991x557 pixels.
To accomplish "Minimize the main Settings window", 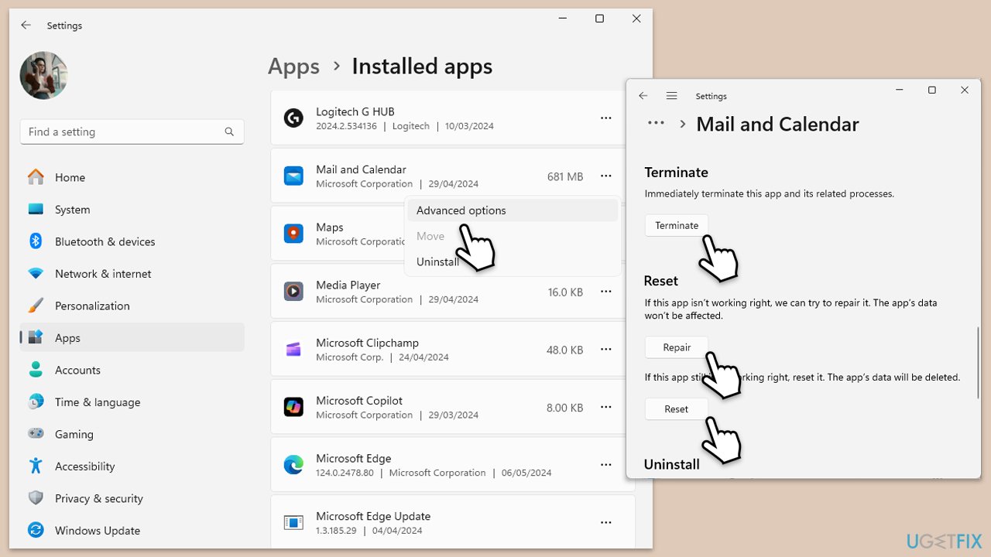I will coord(562,19).
